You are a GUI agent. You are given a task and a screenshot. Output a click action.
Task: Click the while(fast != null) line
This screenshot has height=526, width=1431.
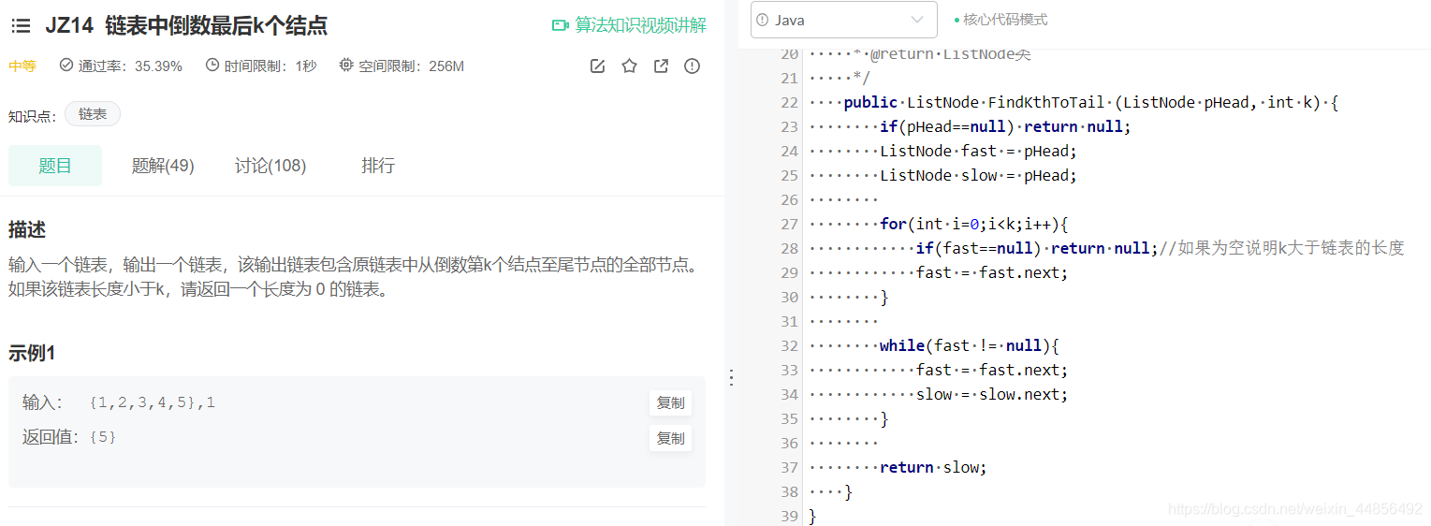(x=969, y=346)
